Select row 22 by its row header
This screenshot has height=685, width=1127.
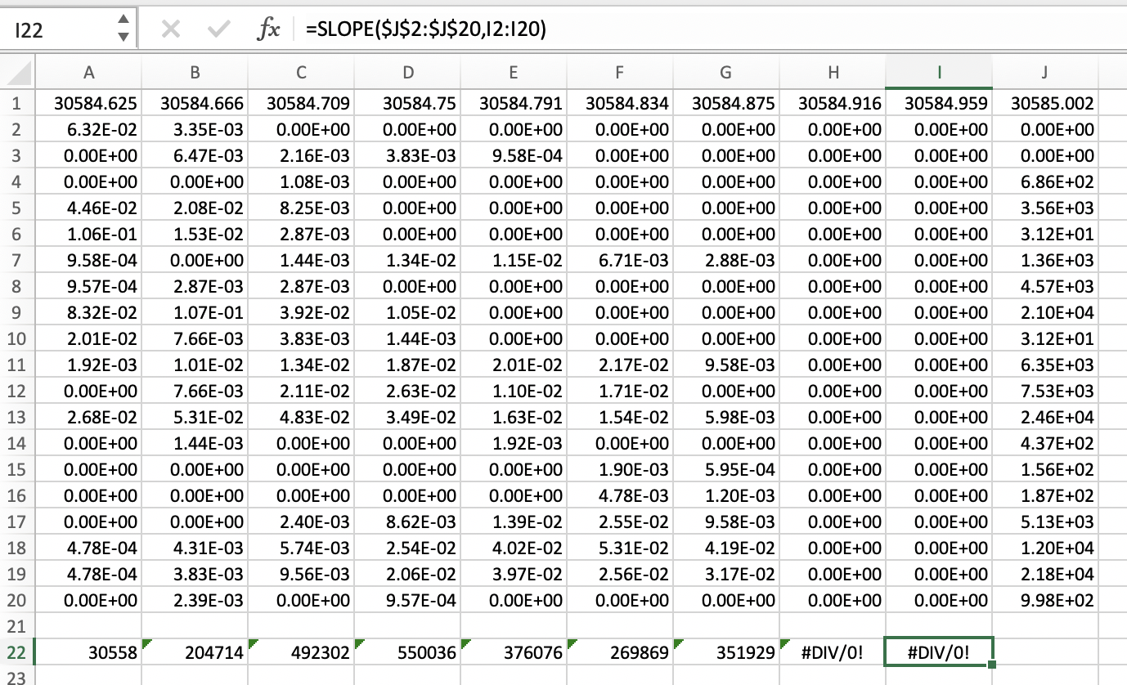(x=17, y=652)
